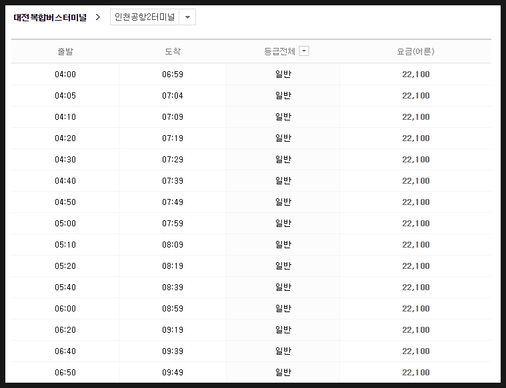Select the 06:40 departure time
The height and width of the screenshot is (388, 506).
65,351
